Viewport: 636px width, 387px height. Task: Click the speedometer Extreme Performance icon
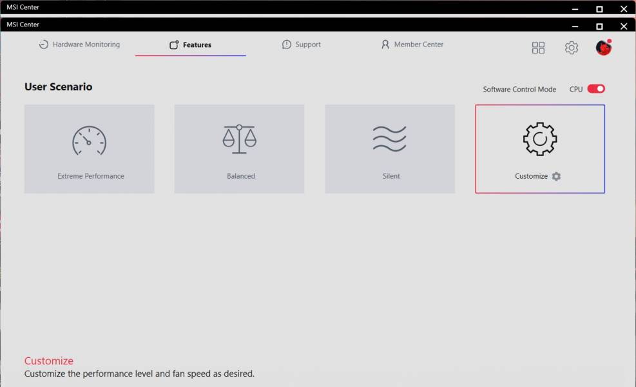[x=89, y=141]
